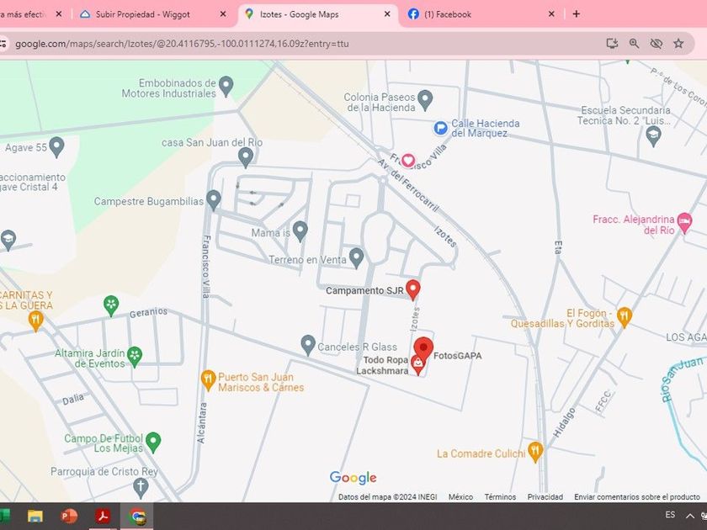The width and height of the screenshot is (707, 530).
Task: Open the Términos link
Action: (x=500, y=497)
